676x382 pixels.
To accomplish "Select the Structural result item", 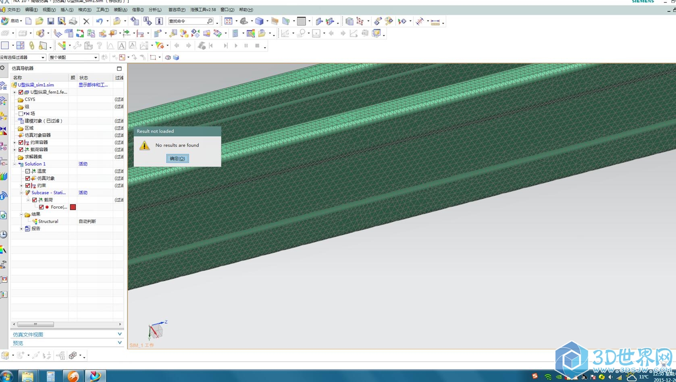I will 48,222.
